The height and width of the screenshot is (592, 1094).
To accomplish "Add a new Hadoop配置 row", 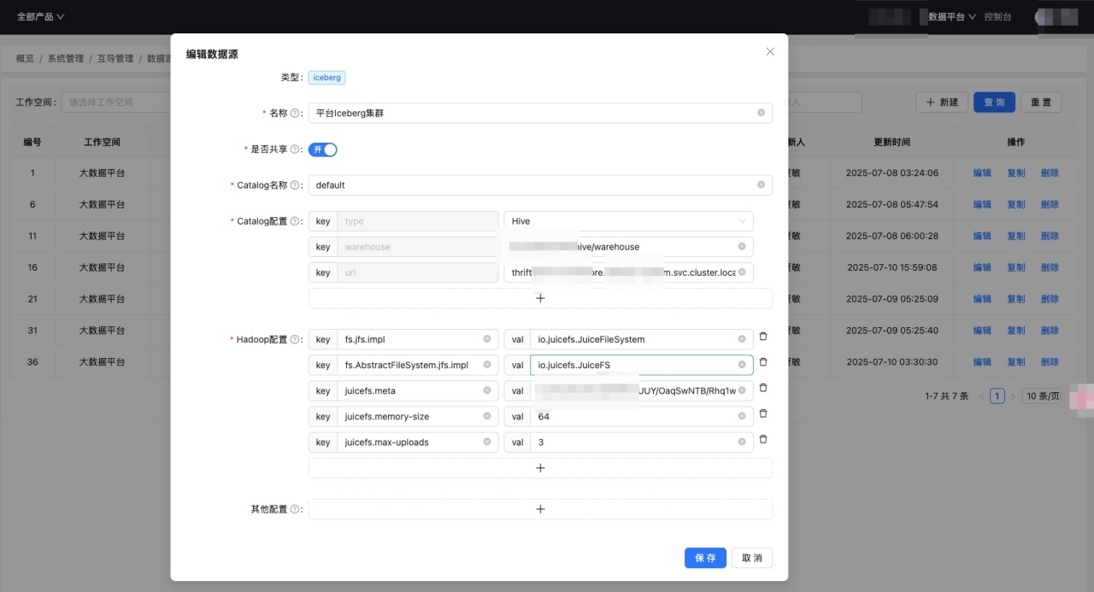I will pos(540,468).
